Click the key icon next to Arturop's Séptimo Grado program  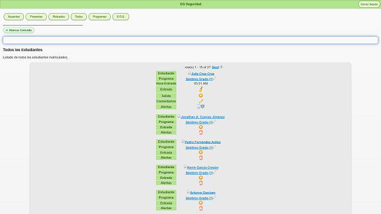point(215,197)
